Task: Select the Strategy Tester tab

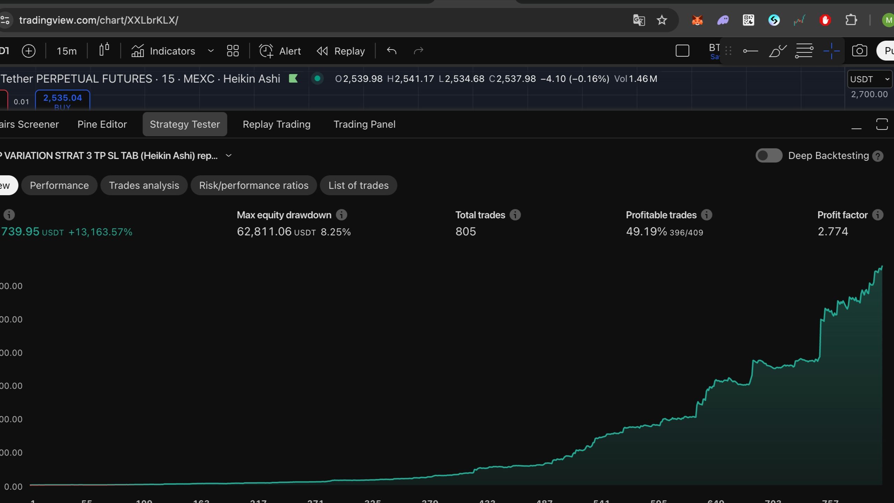Action: click(185, 124)
